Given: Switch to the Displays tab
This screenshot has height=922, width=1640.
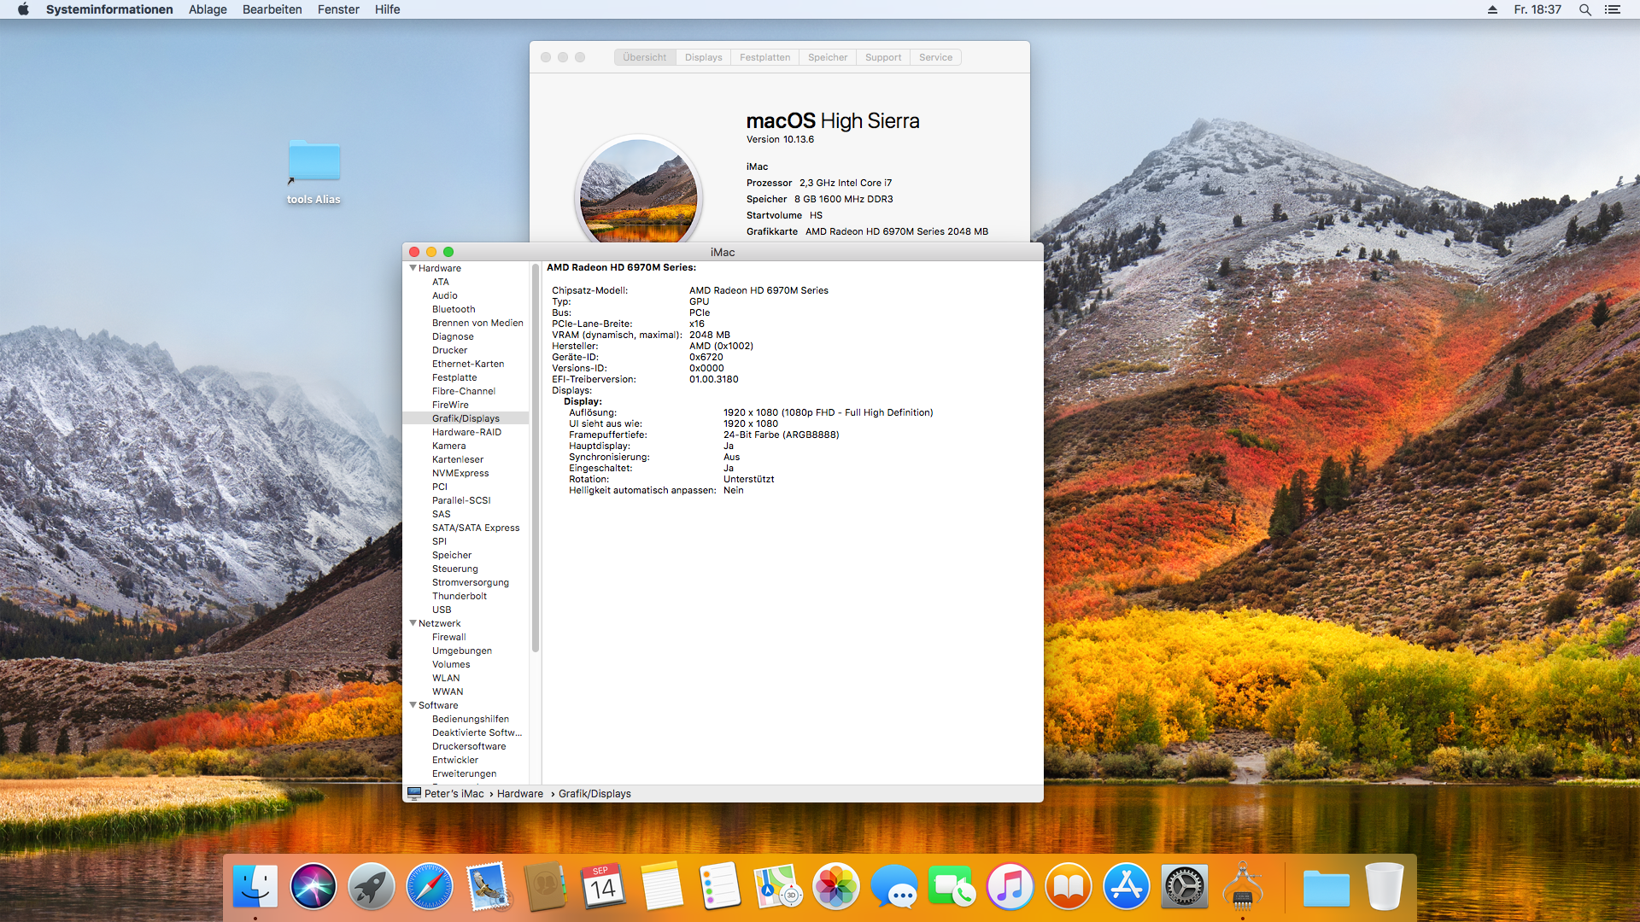Looking at the screenshot, I should (x=703, y=57).
